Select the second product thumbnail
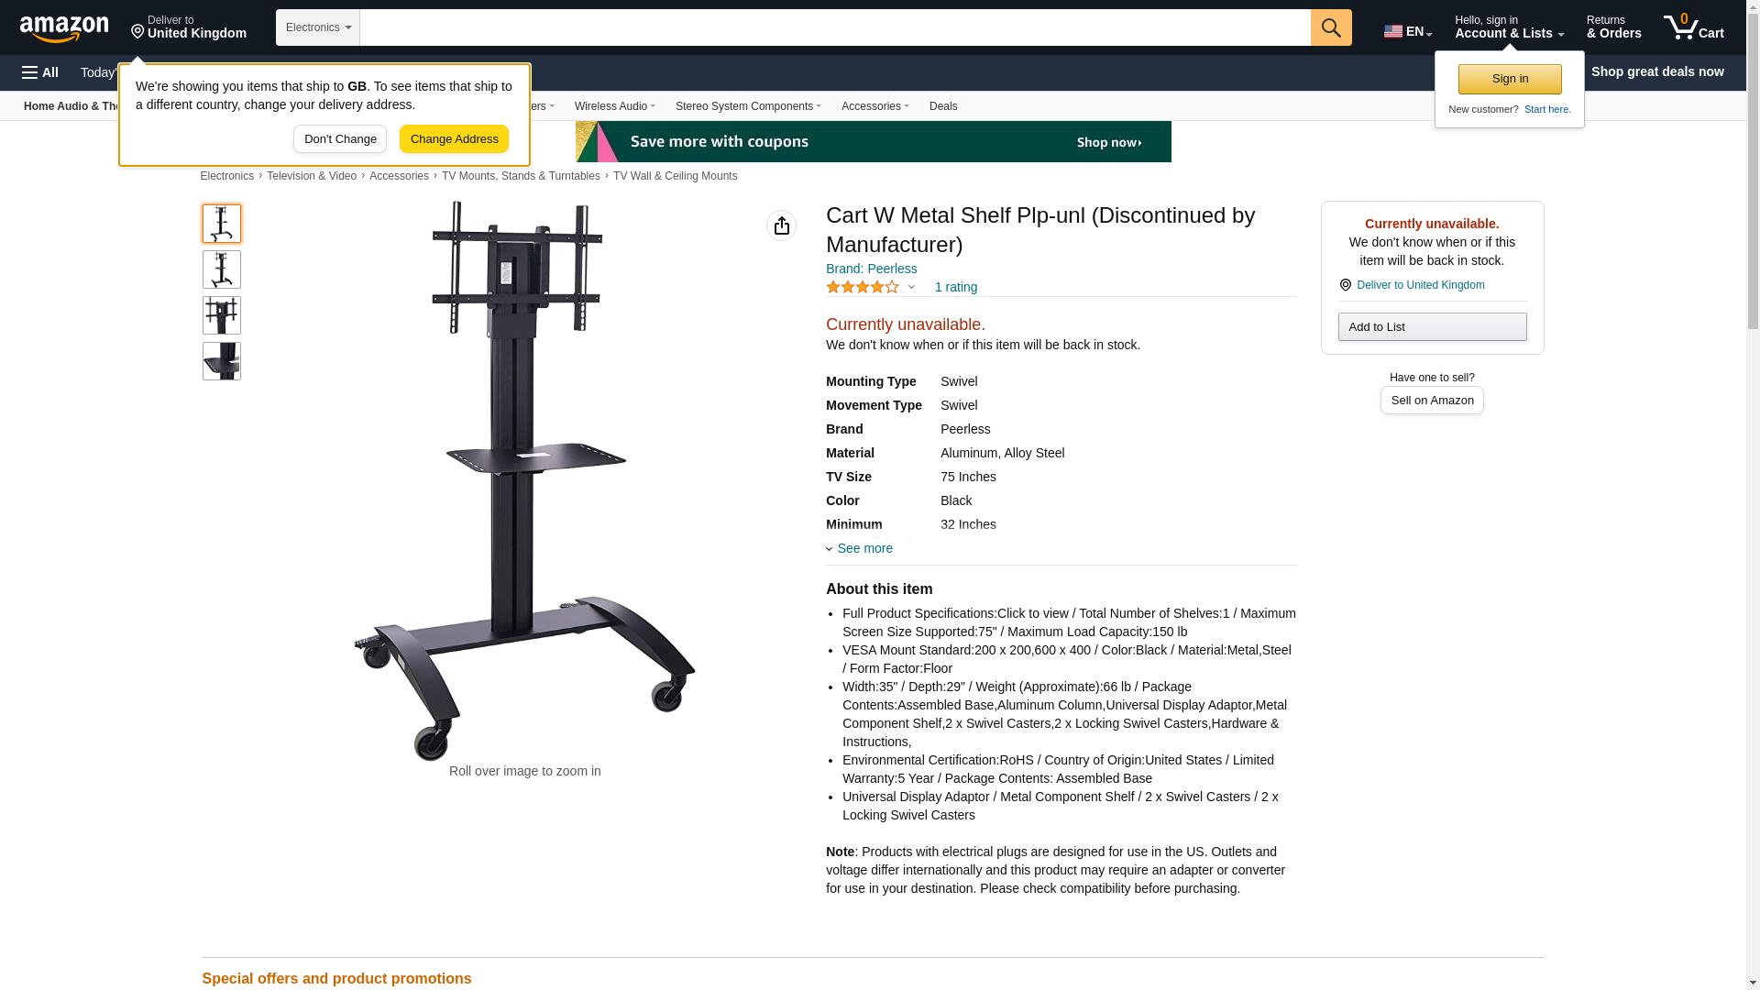The height and width of the screenshot is (990, 1760). pyautogui.click(x=222, y=269)
